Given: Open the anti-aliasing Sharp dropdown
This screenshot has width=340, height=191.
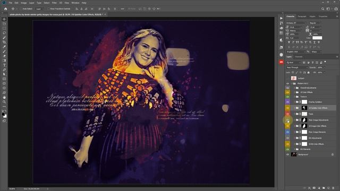Looking at the screenshot, I should [x=316, y=52].
